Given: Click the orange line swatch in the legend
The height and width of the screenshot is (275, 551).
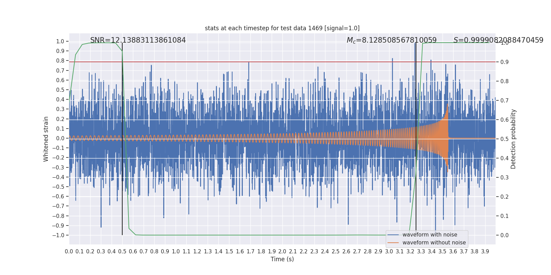Looking at the screenshot, I should click(x=393, y=243).
